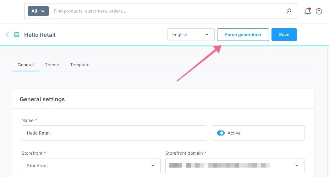Switch to the Template tab
Screen dimensions: 329x177
click(x=80, y=65)
